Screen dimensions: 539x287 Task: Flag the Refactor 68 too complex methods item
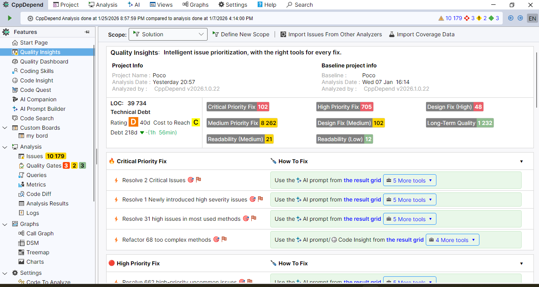(x=224, y=239)
